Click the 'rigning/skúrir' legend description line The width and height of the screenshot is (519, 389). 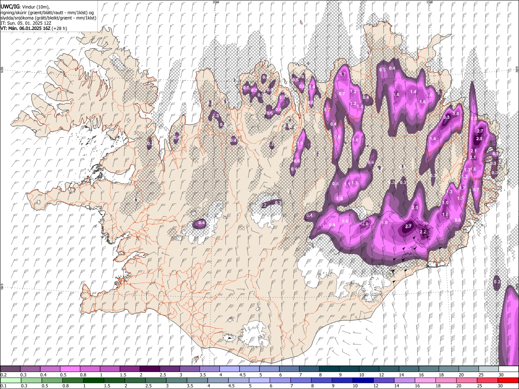pos(47,13)
